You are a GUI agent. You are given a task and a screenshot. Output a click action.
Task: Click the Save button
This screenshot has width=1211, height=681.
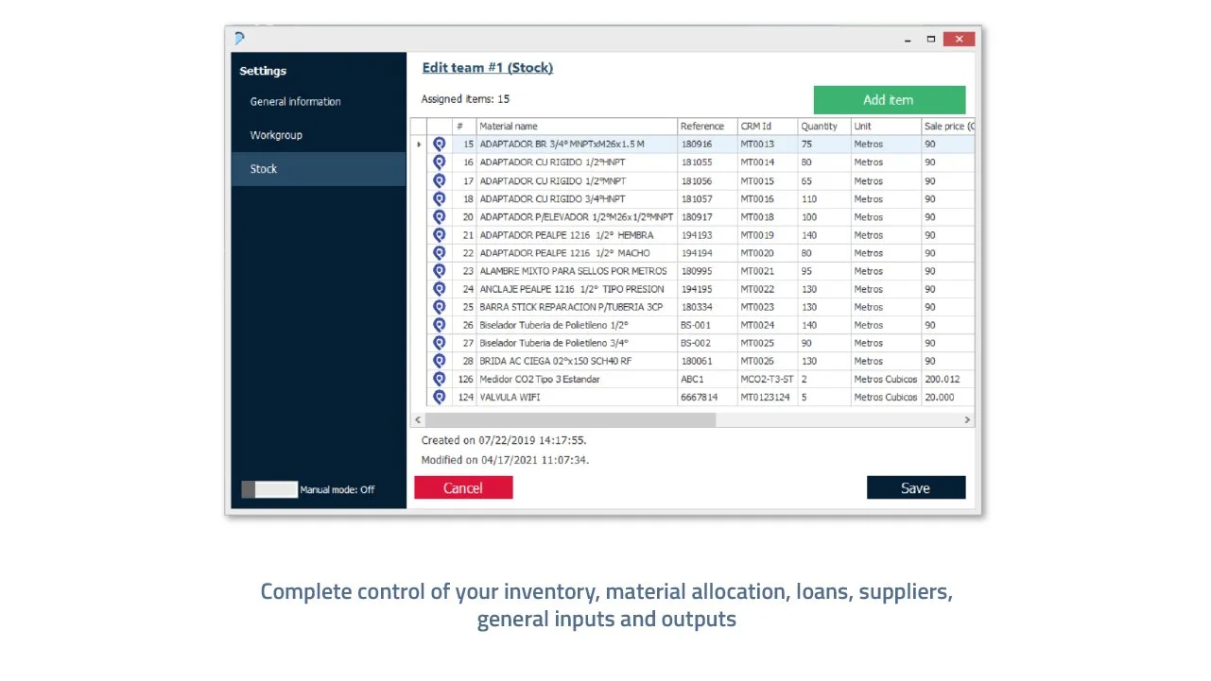[x=915, y=487]
